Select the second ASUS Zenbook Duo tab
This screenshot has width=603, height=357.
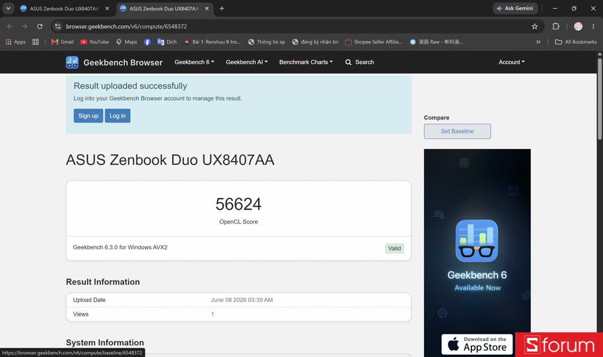pos(164,9)
